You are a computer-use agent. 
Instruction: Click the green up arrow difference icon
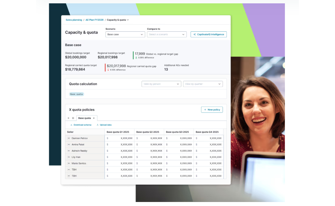[136, 58]
